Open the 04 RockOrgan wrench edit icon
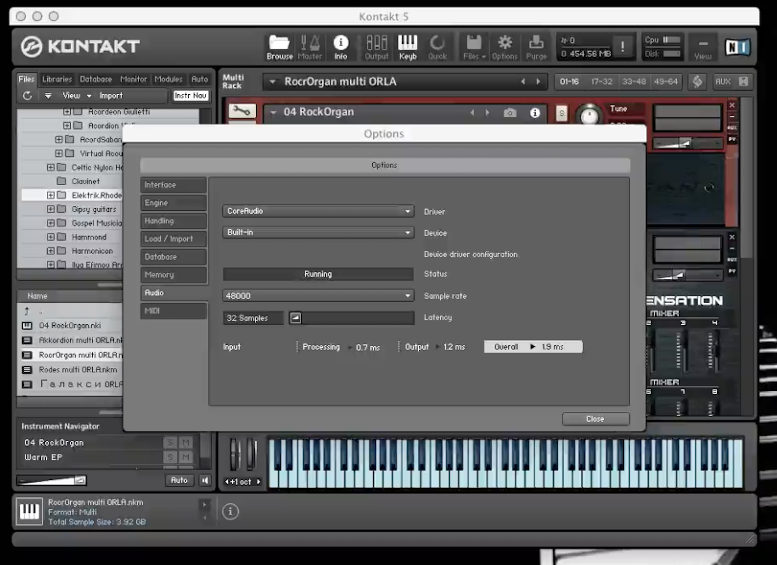 click(242, 110)
